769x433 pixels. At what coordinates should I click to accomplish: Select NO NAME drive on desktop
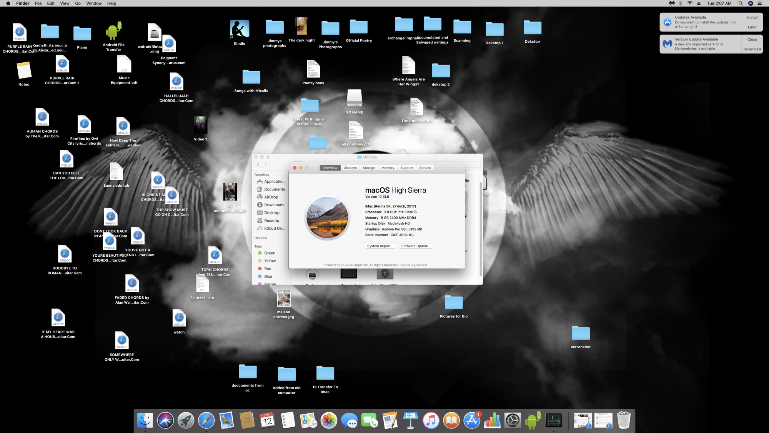coord(354,99)
